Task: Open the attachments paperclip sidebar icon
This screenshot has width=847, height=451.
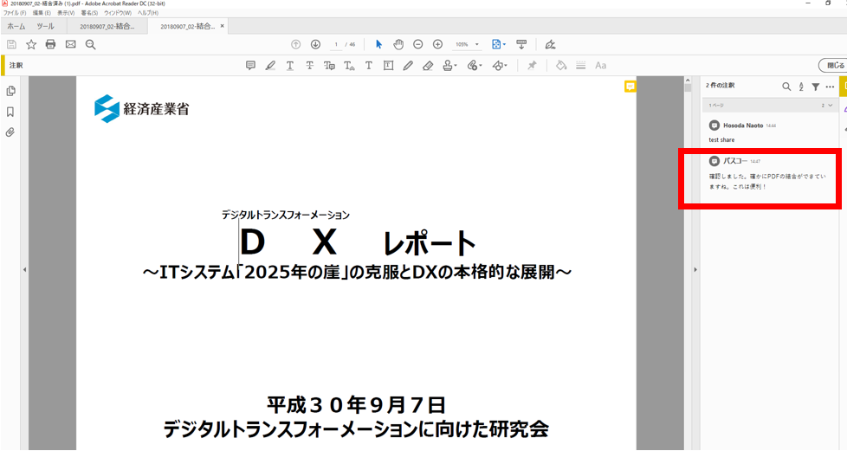Action: pyautogui.click(x=10, y=132)
